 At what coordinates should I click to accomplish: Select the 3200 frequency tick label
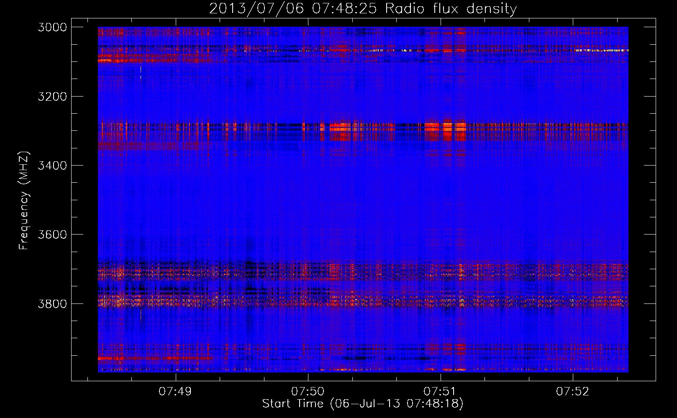click(x=52, y=97)
